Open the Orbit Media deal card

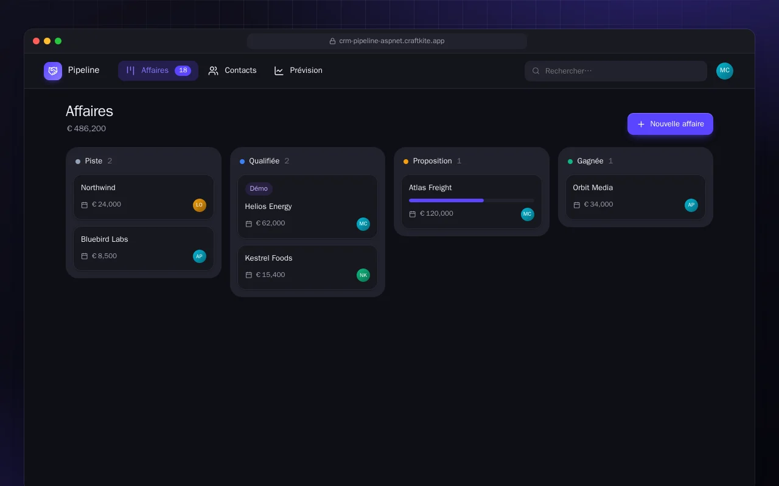(x=635, y=197)
